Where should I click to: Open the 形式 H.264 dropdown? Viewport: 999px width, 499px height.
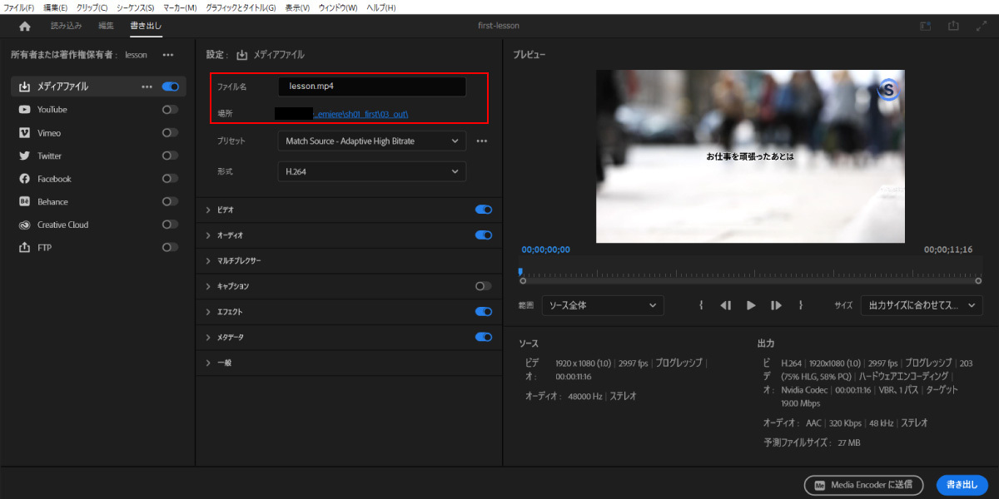click(x=371, y=171)
